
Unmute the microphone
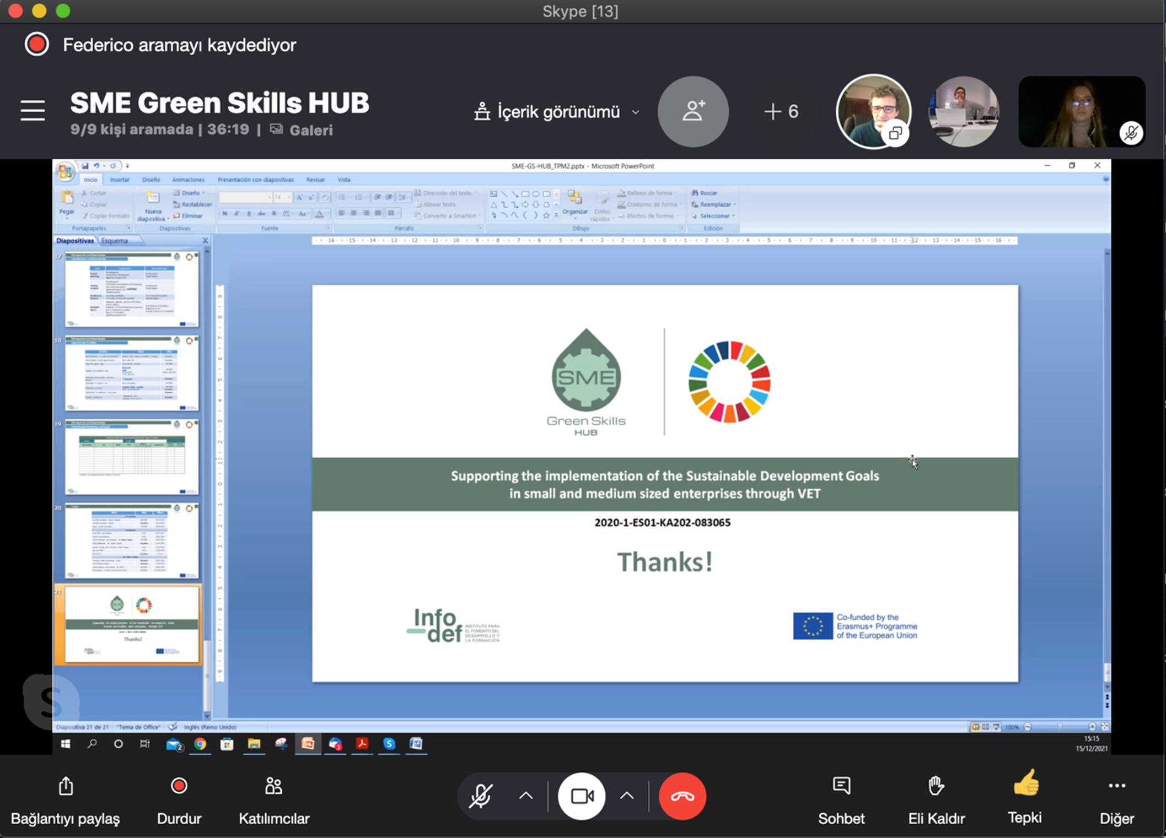[480, 796]
